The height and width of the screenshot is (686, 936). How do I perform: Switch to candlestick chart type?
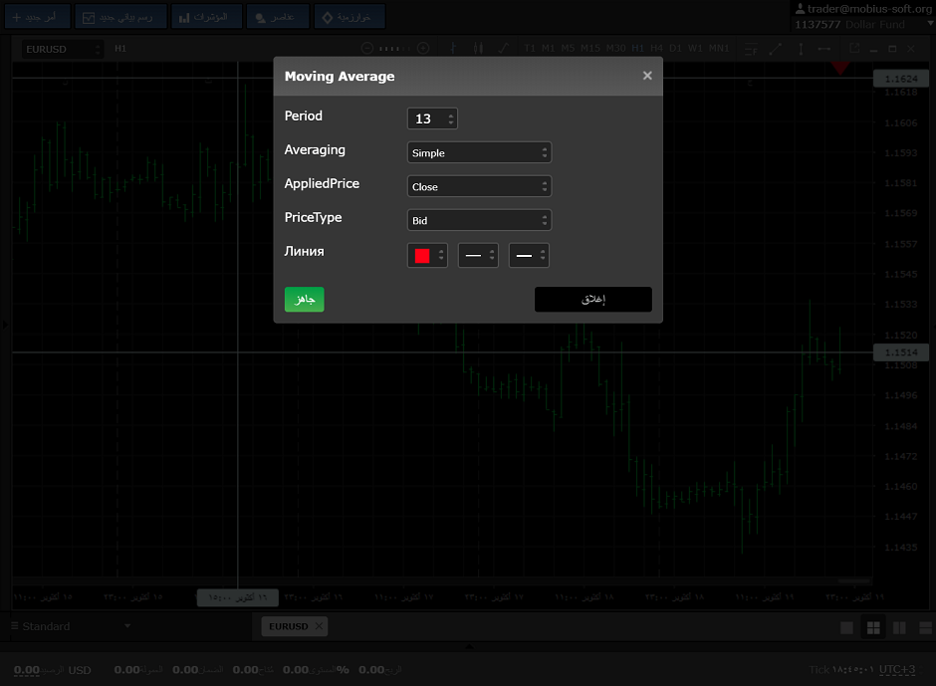478,49
